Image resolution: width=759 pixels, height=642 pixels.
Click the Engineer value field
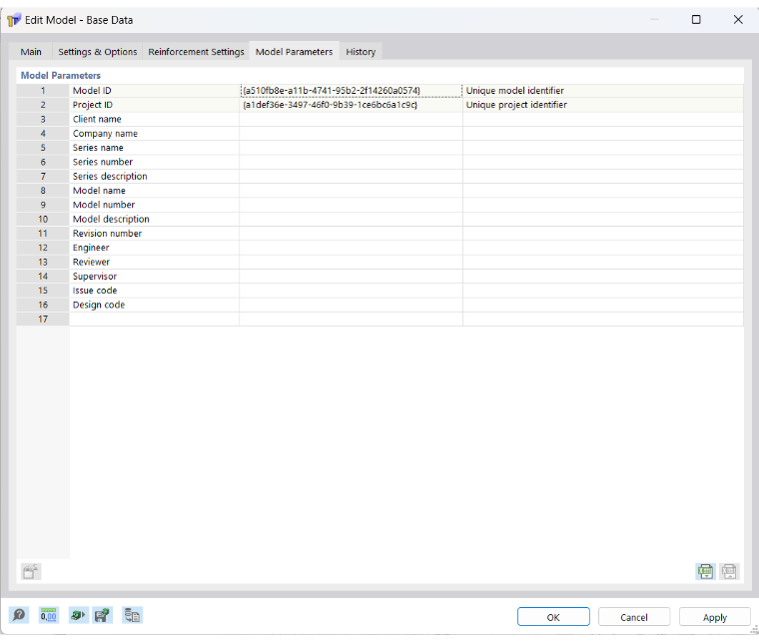tap(351, 248)
